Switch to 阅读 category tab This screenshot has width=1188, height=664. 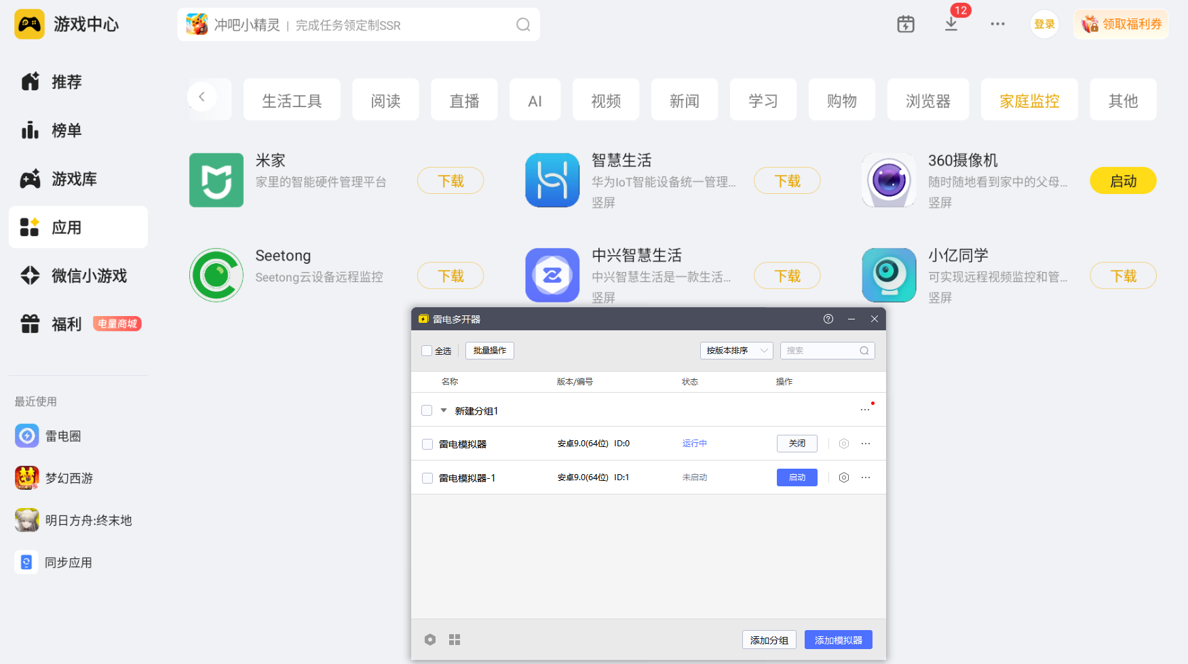385,100
